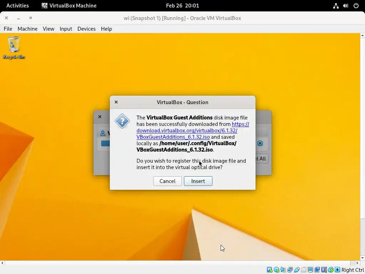Click the Insert button in the dialog
This screenshot has height=274, width=365.
[198, 181]
